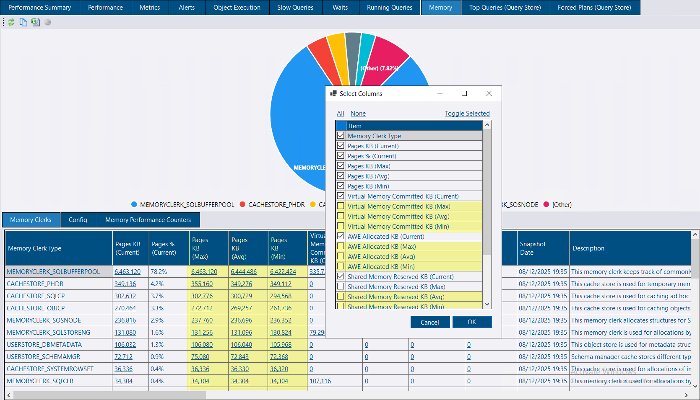
Task: Switch to Memory Performance Counters tab
Action: (148, 220)
